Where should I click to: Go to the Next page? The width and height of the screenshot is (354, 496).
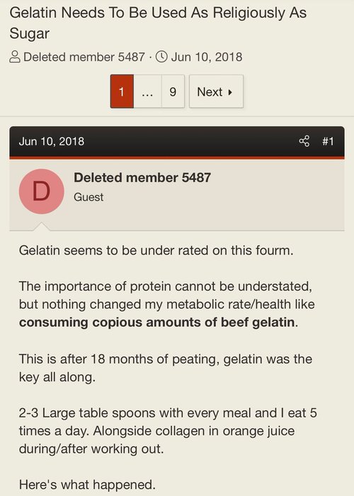[x=216, y=91]
